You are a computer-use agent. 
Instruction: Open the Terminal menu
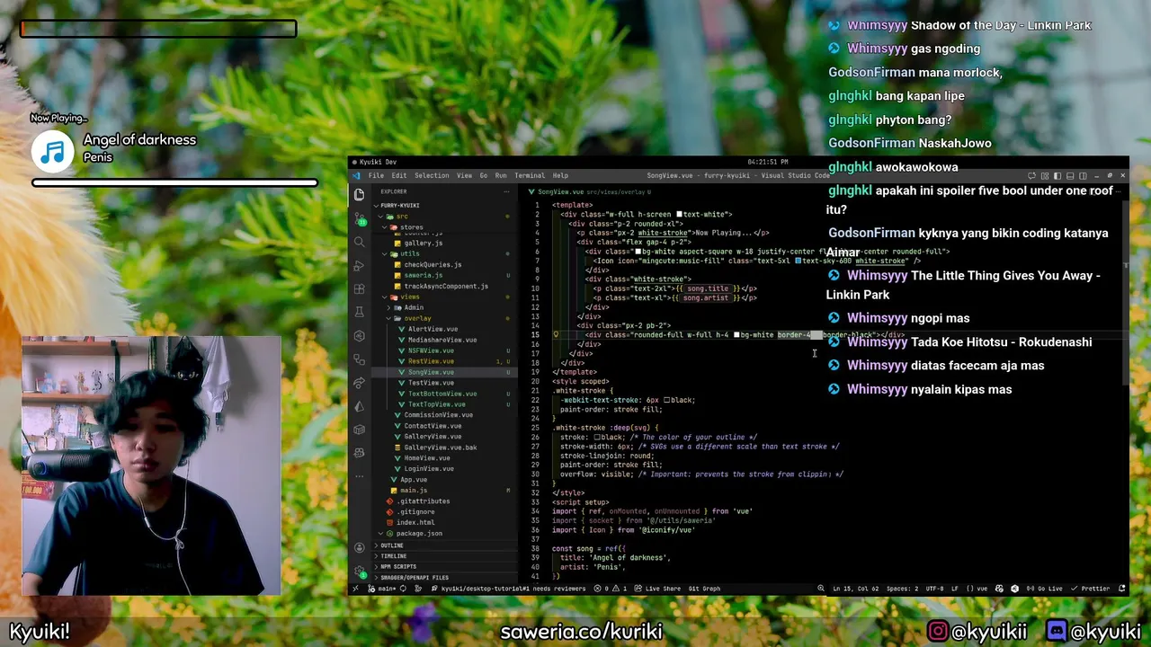pyautogui.click(x=530, y=175)
